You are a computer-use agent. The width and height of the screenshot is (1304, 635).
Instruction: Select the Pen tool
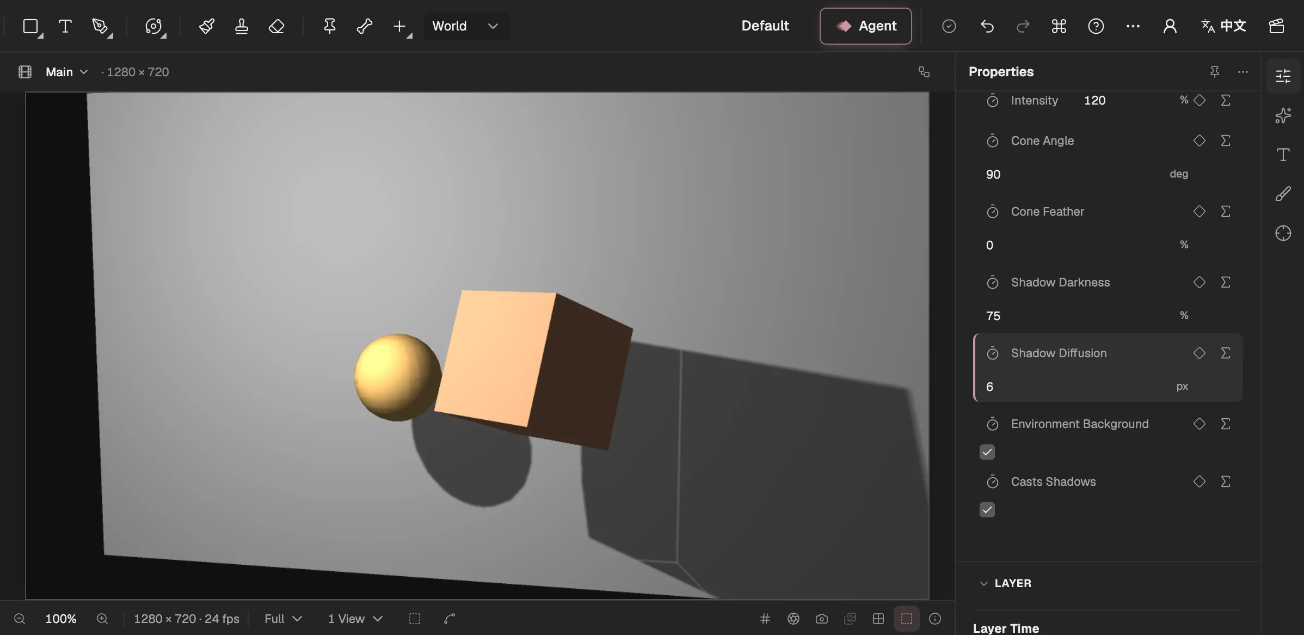[100, 26]
